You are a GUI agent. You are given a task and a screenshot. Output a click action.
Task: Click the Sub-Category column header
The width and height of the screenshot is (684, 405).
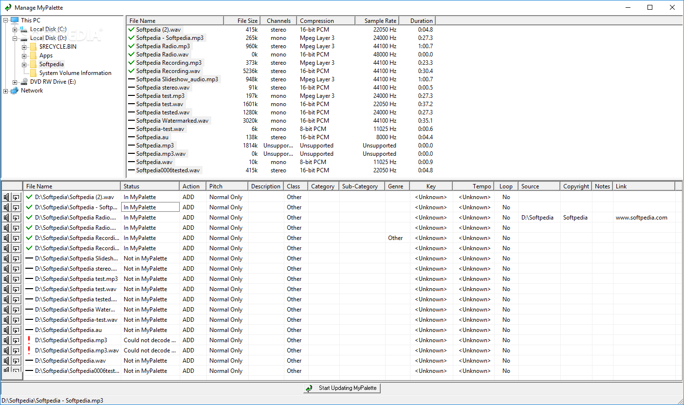(362, 186)
